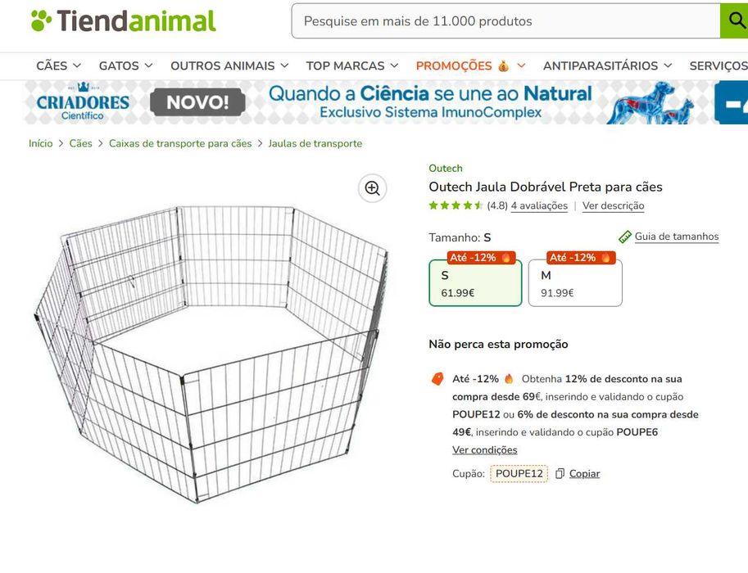Click the orange discount tag icon
The width and height of the screenshot is (748, 573).
[x=437, y=379]
